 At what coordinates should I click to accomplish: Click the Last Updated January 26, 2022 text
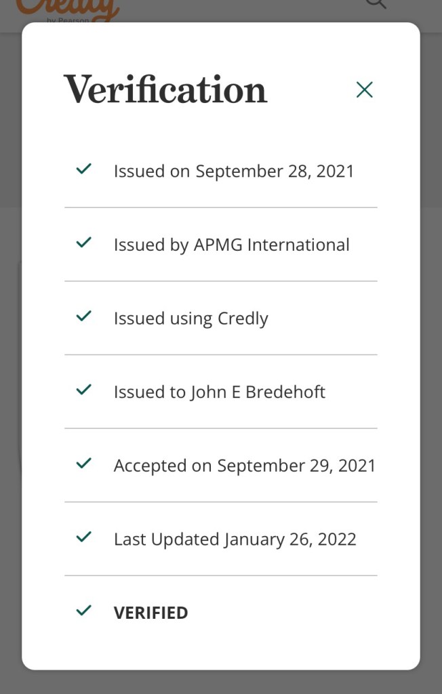[x=235, y=539]
